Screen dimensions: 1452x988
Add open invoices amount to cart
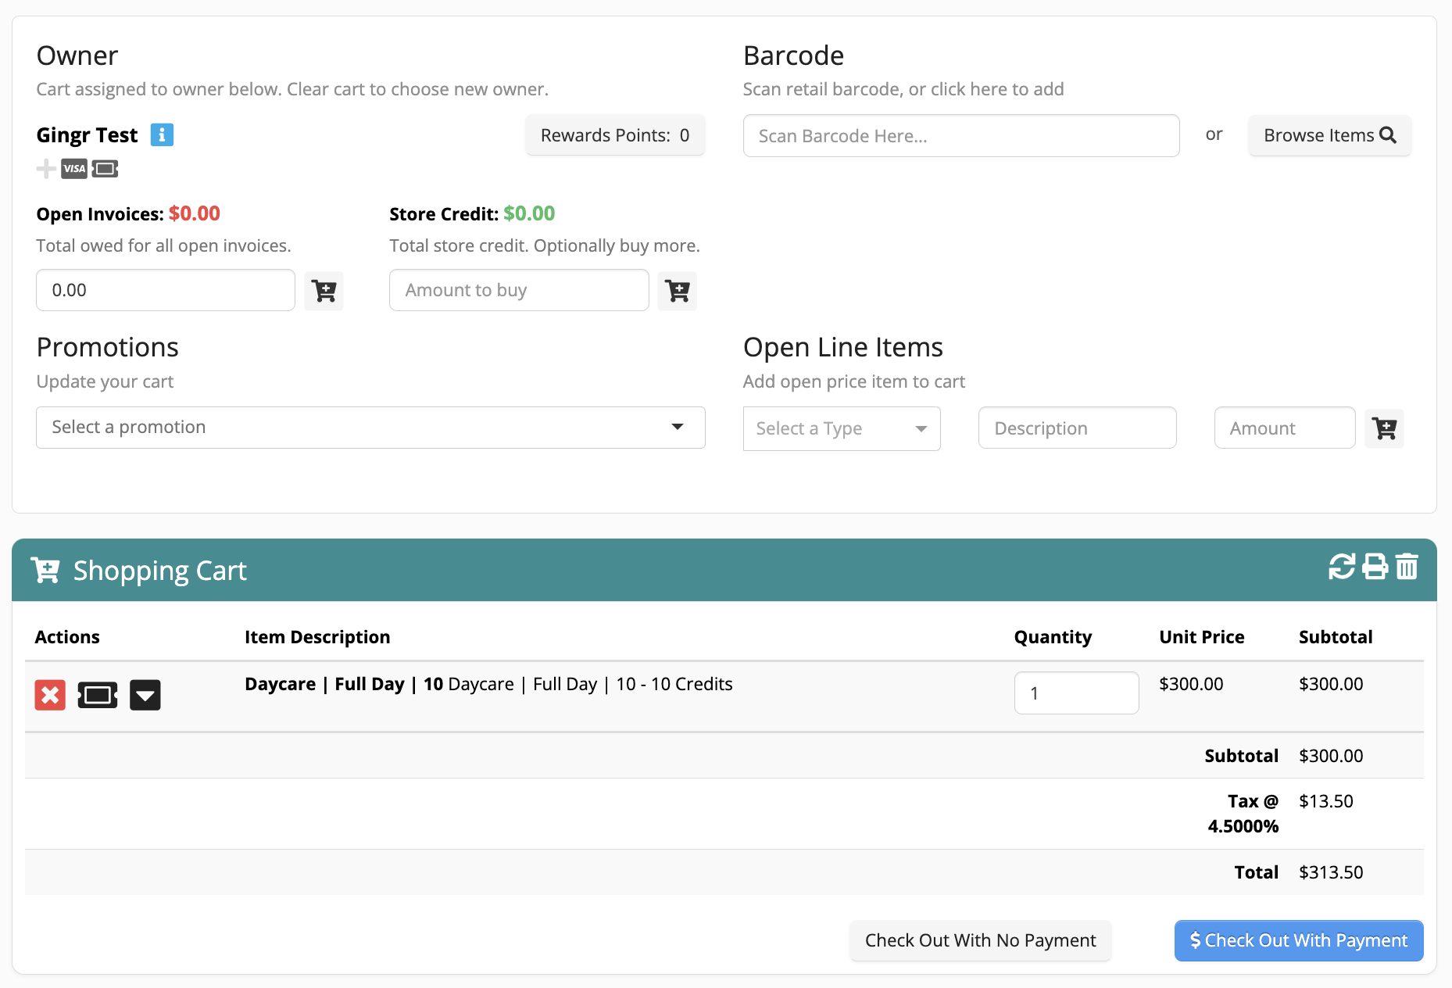[324, 291]
